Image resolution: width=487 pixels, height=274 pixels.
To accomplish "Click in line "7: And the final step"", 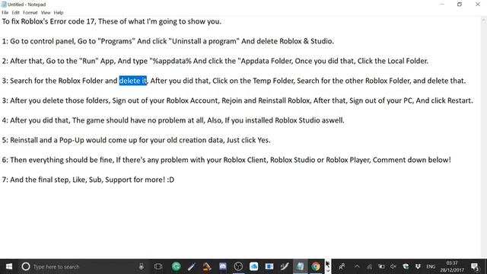I will (88, 180).
